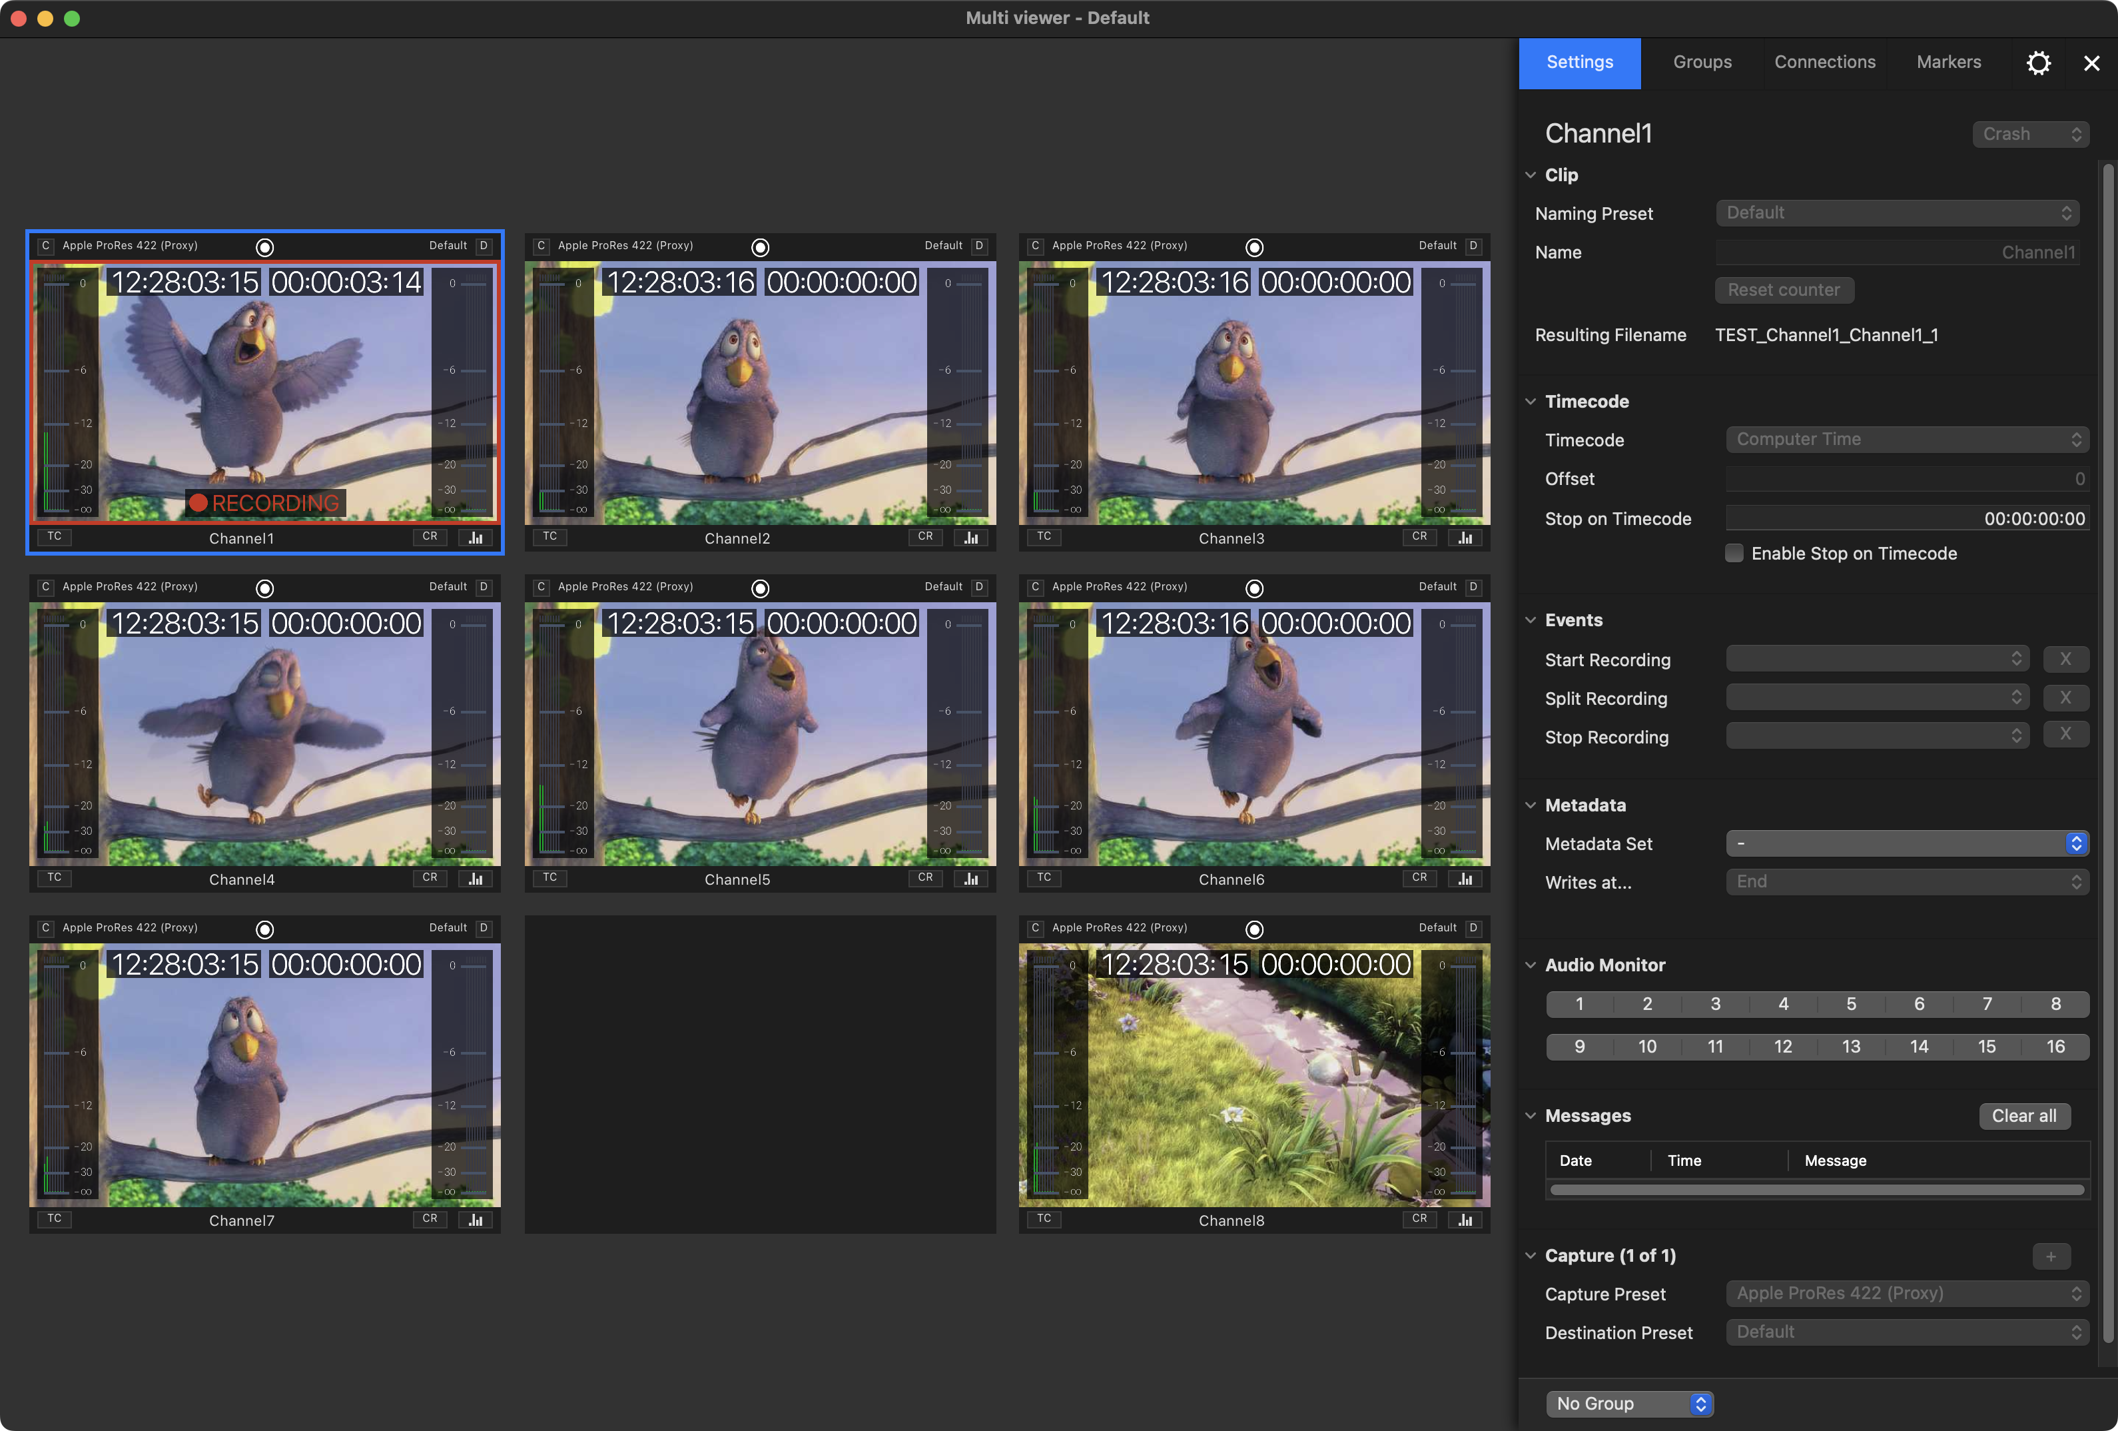
Task: Open the Crash record mode dropdown
Action: tap(2031, 134)
